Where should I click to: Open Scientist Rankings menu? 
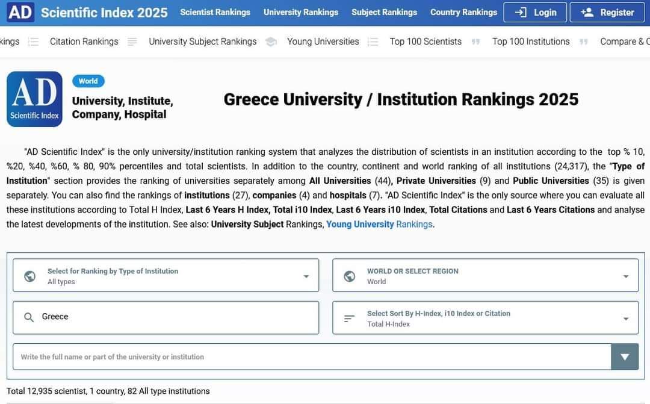215,13
